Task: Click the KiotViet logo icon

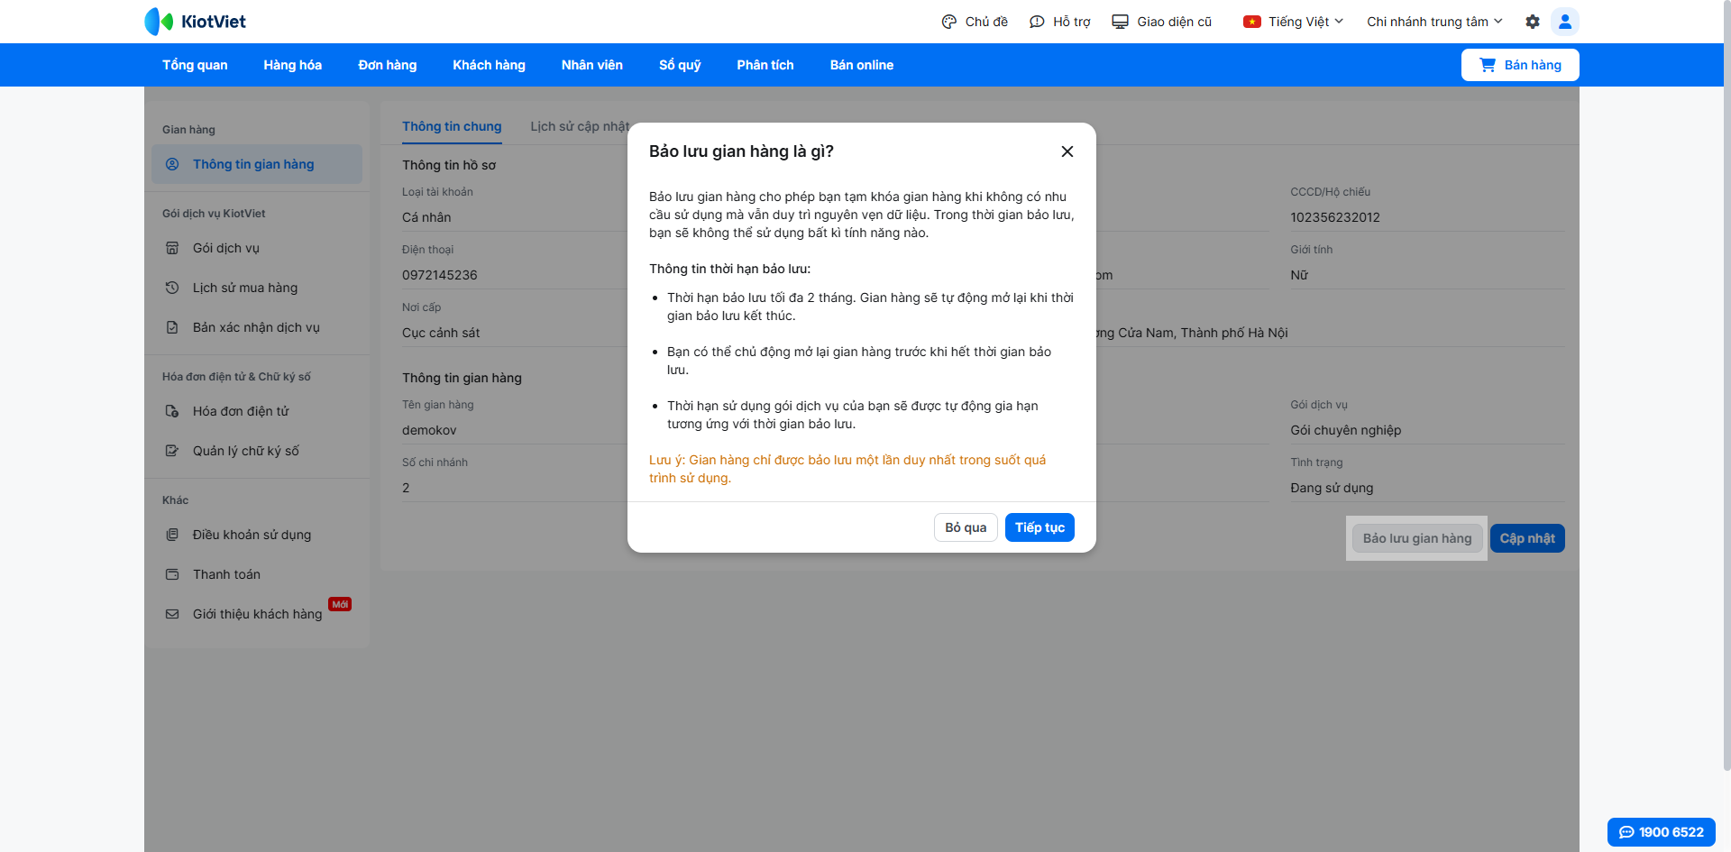Action: (x=159, y=22)
